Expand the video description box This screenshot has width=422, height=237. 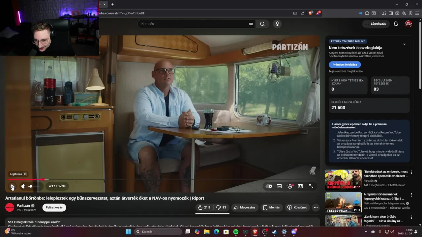pos(163,222)
